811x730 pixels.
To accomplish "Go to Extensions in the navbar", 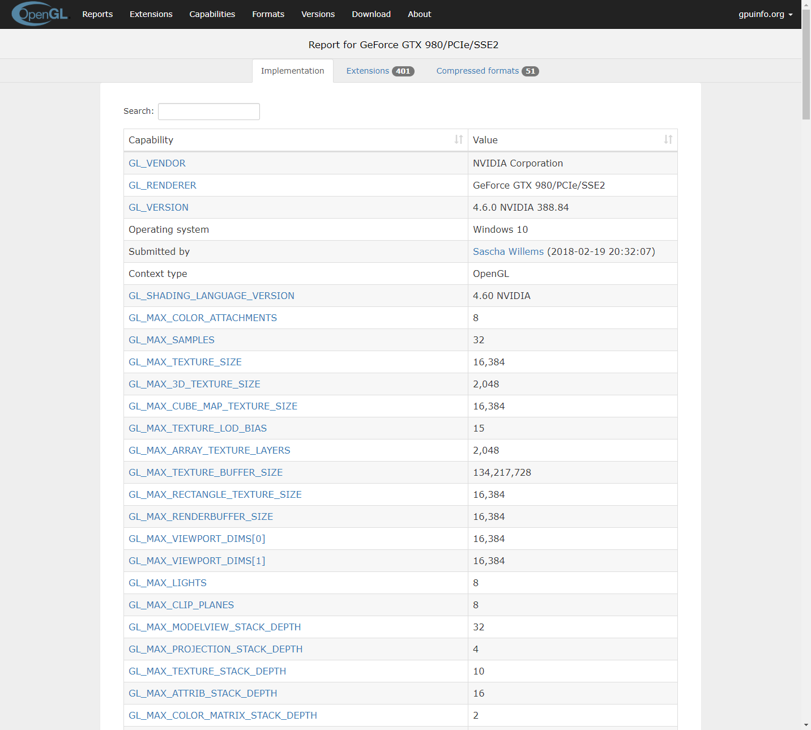I will pos(151,14).
